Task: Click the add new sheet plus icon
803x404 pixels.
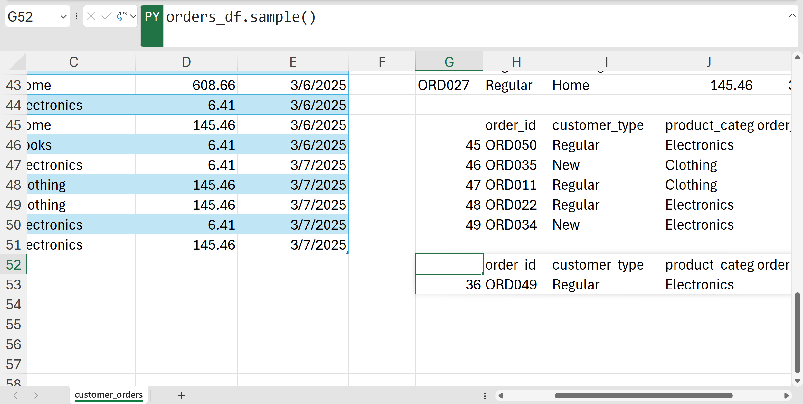Action: click(182, 395)
